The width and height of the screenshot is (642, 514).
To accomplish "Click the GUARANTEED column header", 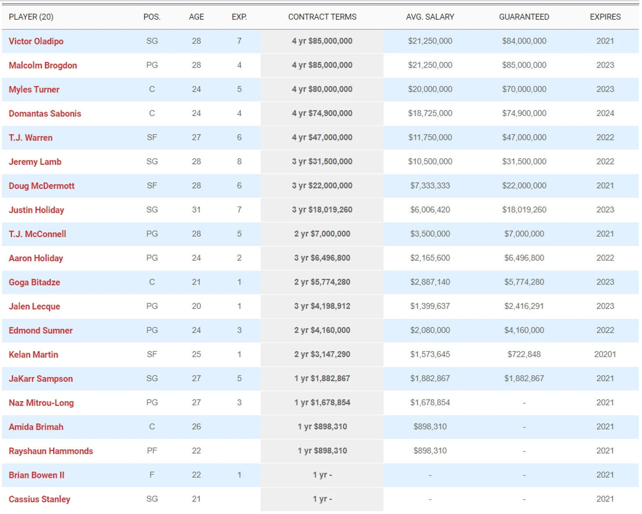I will (x=524, y=17).
